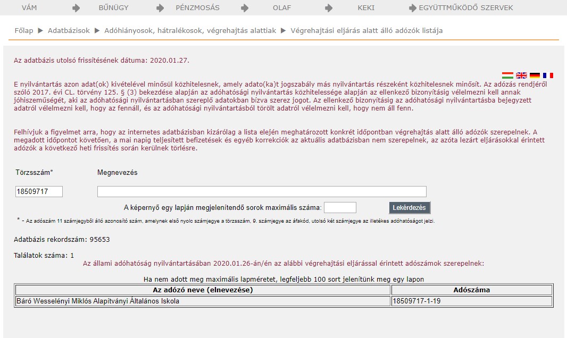Click arrow icon before KEKI

tap(329, 8)
